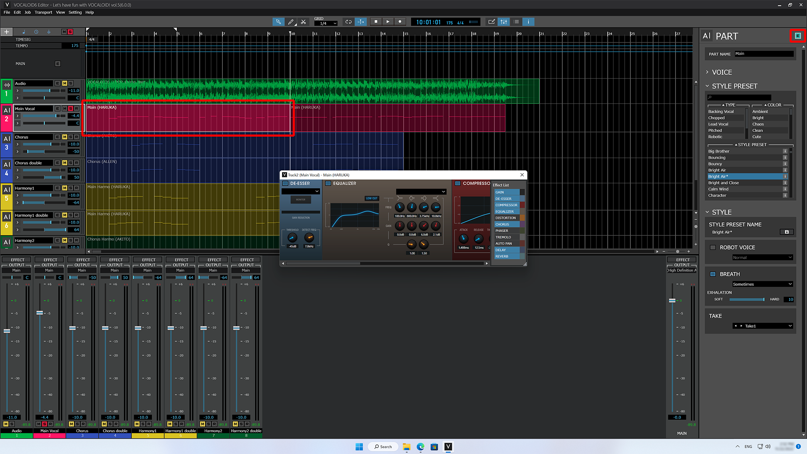Open the mixer panel icon near the transport
Screen dimensions: 807x454
pos(504,21)
